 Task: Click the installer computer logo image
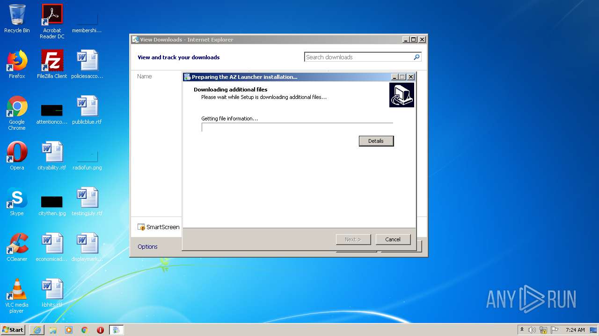[402, 95]
